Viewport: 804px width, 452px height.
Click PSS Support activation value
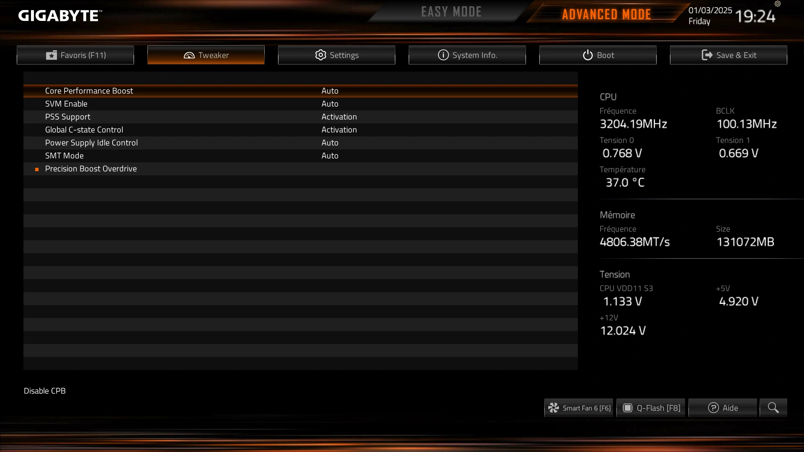pos(339,116)
